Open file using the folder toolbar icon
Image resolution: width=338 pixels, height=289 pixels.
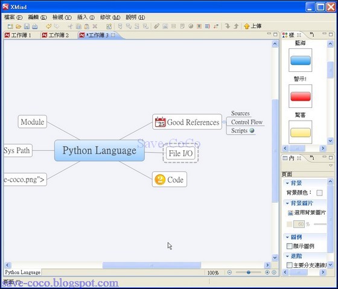[x=19, y=27]
